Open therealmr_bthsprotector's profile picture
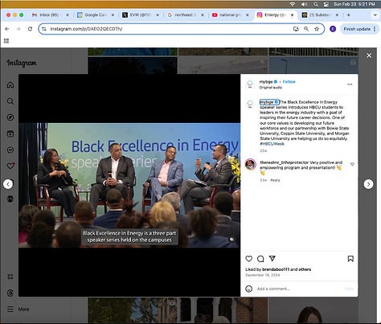 coord(251,164)
